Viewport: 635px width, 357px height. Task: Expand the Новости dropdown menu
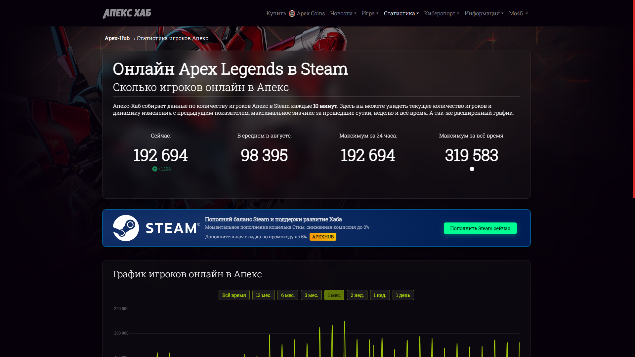click(x=343, y=13)
